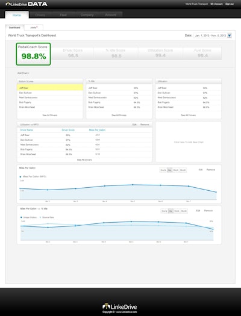
Task: Click the LinkeDrive DATA logo in header
Action: pyautogui.click(x=27, y=4)
